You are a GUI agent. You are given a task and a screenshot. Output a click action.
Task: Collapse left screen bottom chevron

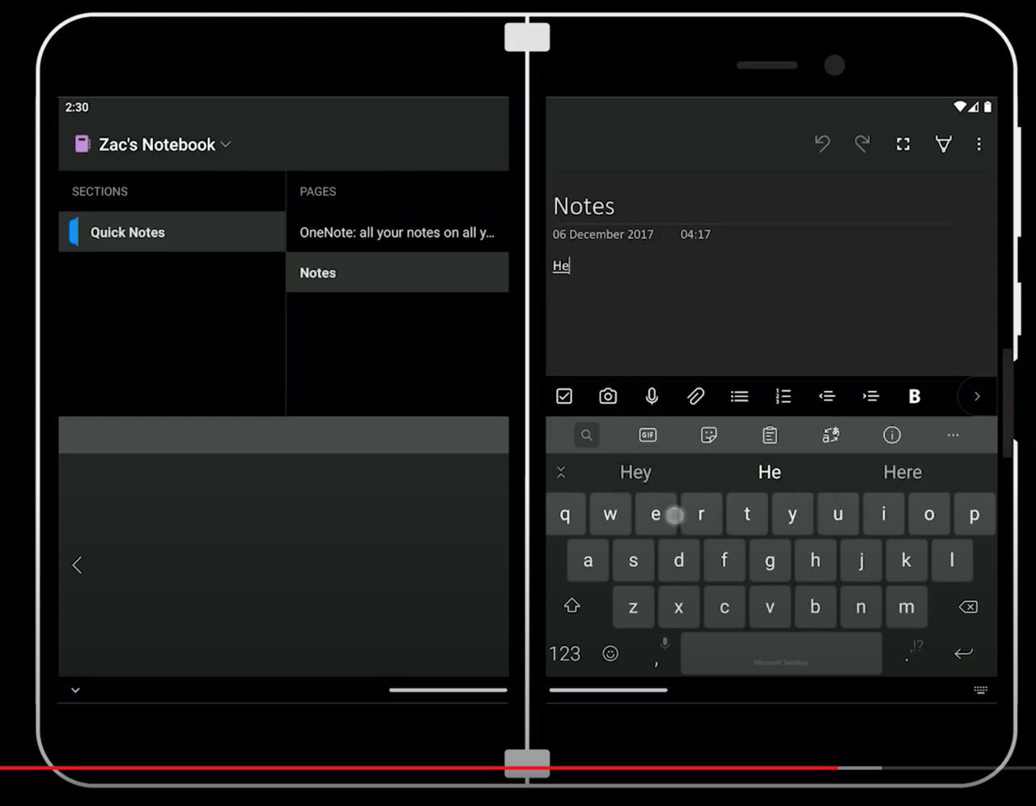point(75,690)
